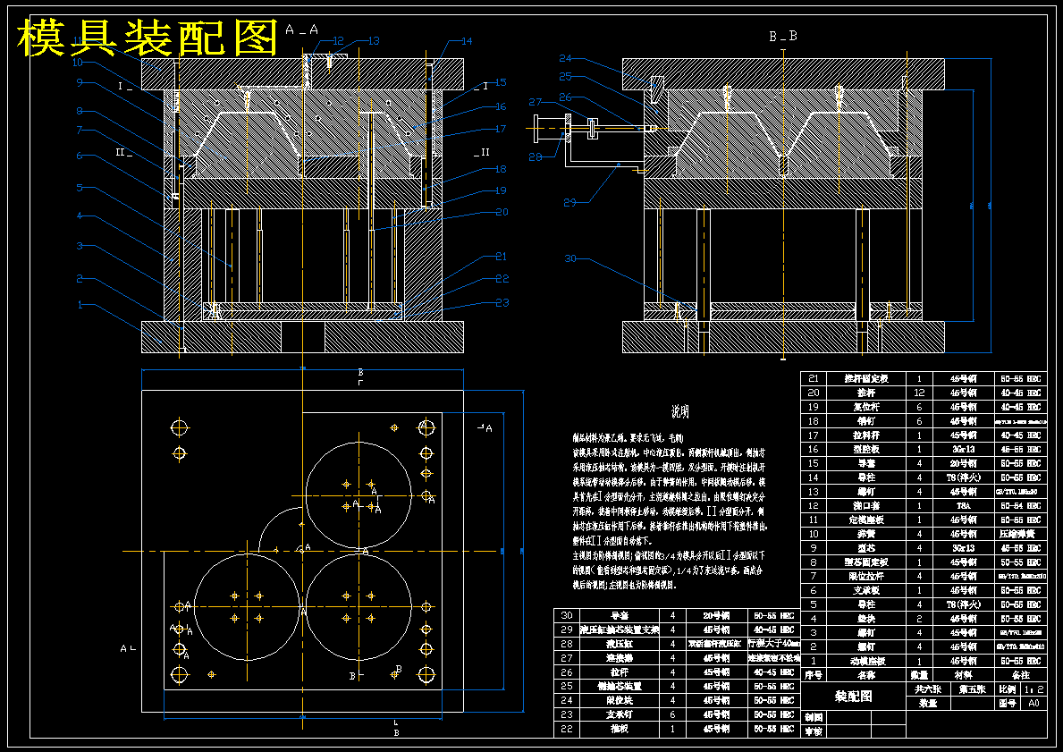
Task: Click the 审核 cell in title block
Action: [814, 731]
